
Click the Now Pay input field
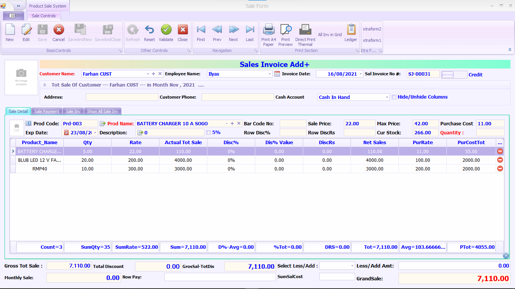[x=220, y=277]
